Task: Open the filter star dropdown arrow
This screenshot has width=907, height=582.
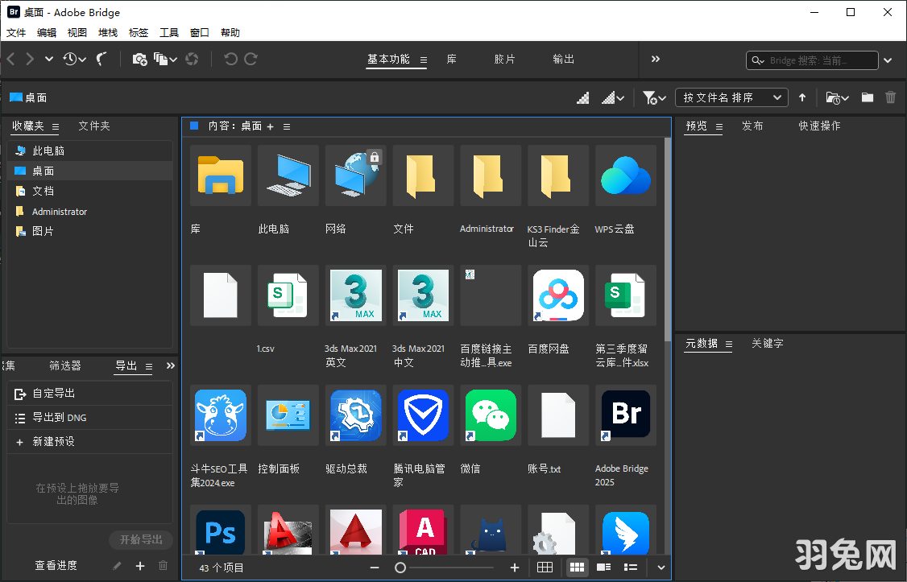Action: (661, 97)
